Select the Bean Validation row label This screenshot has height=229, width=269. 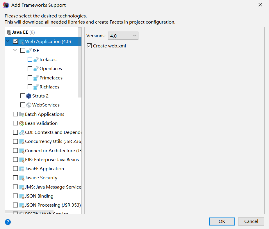(41, 123)
